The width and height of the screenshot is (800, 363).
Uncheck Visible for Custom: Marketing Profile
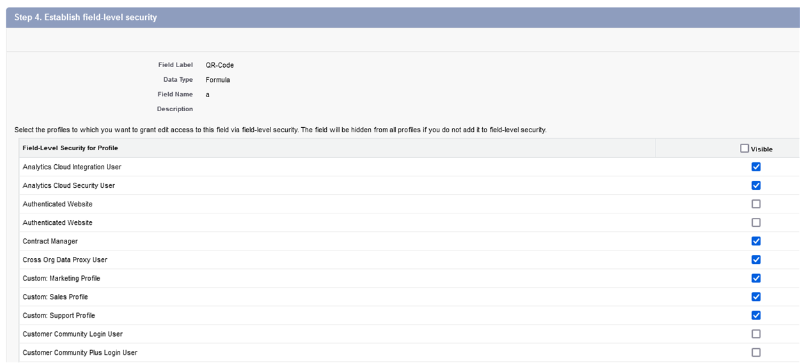[x=757, y=278]
